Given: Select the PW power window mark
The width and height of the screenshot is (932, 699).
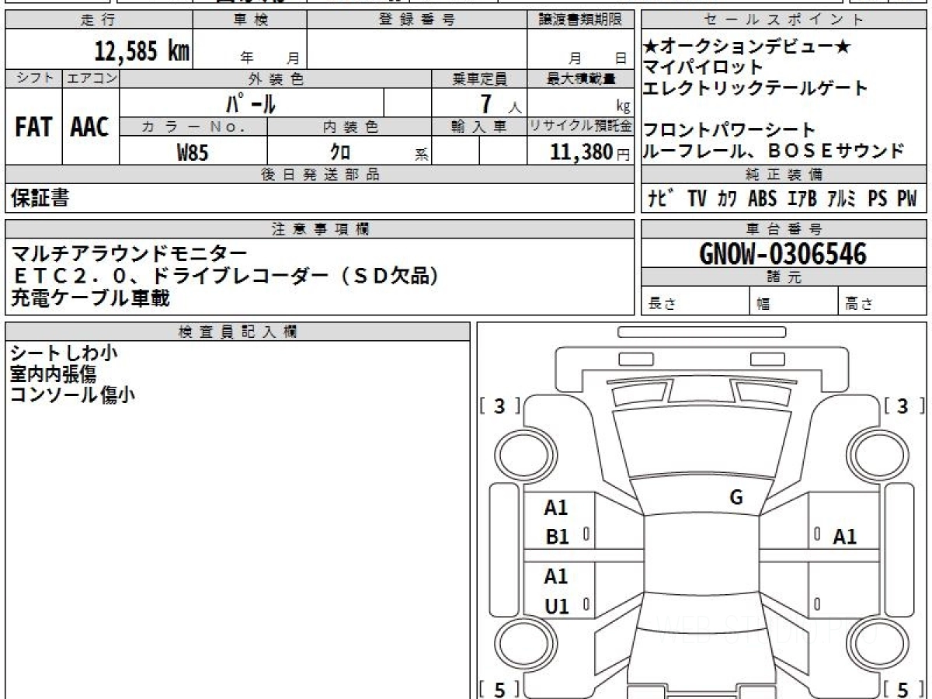Looking at the screenshot, I should coord(907,199).
